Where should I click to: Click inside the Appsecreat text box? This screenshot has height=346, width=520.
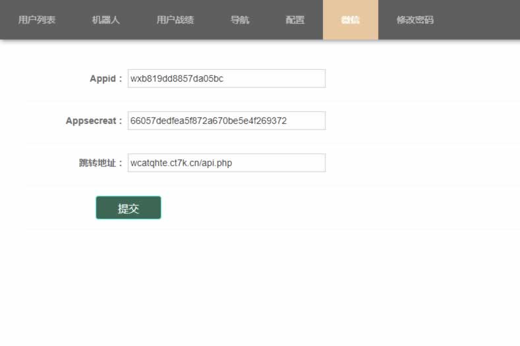(305, 121)
